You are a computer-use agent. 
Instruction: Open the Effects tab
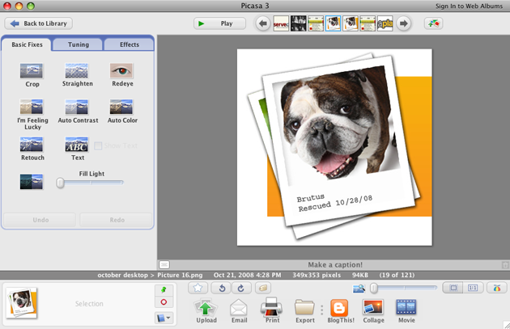(128, 44)
